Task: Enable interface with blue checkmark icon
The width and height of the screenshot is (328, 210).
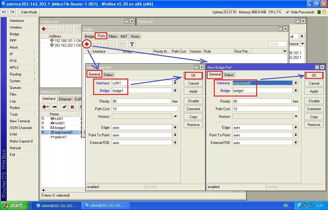Action: click(x=64, y=107)
